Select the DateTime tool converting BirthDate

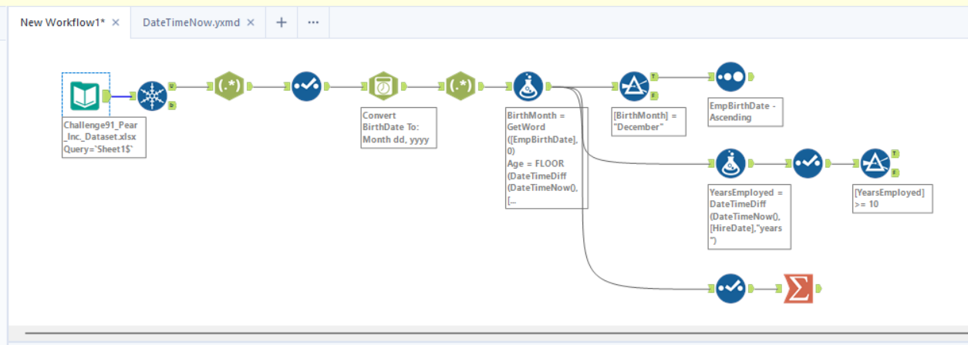click(383, 86)
